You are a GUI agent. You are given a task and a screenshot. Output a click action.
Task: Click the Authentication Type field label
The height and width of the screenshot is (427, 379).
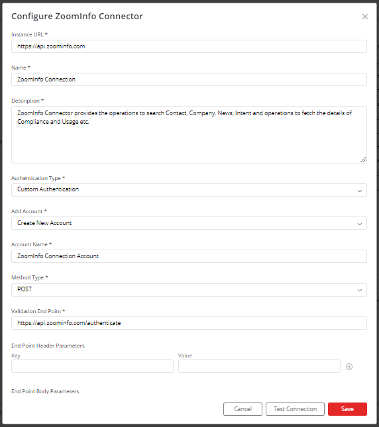(x=36, y=178)
